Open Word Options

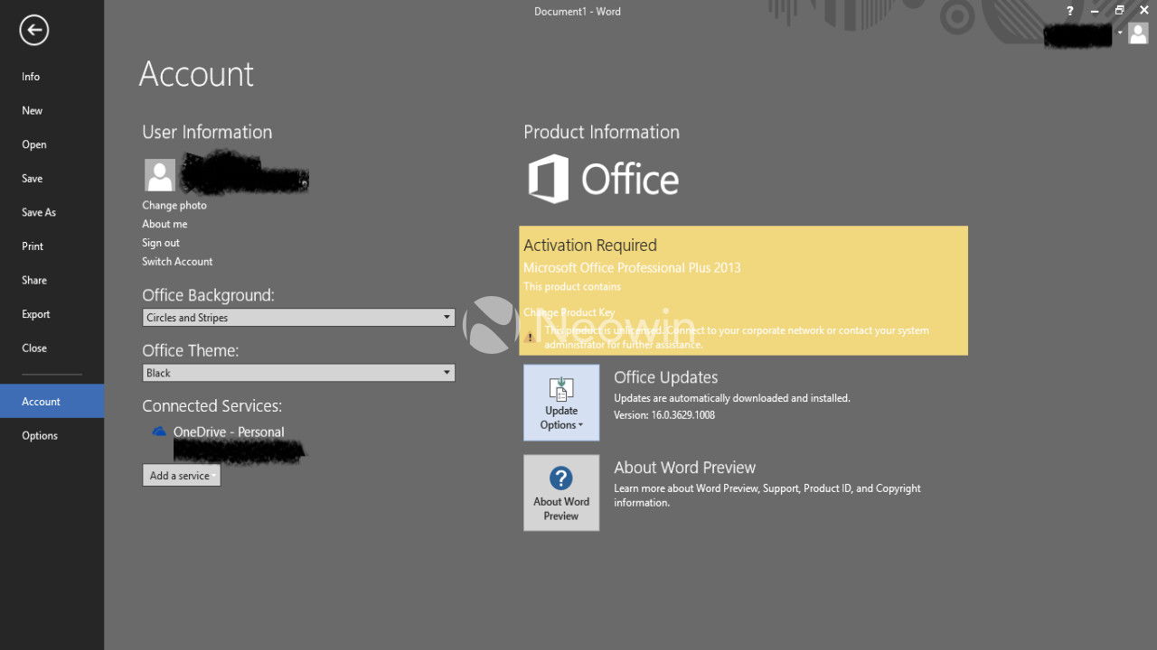[x=52, y=435]
